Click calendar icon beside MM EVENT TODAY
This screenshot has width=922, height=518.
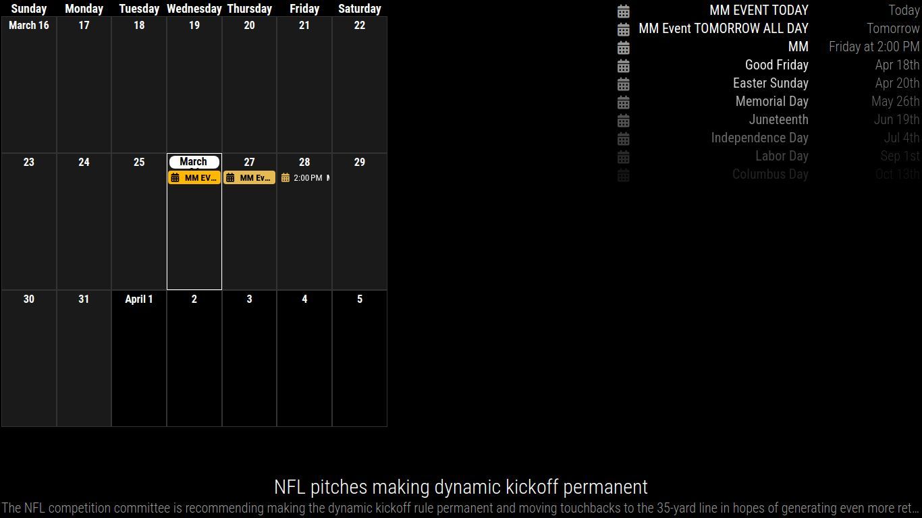(x=624, y=11)
